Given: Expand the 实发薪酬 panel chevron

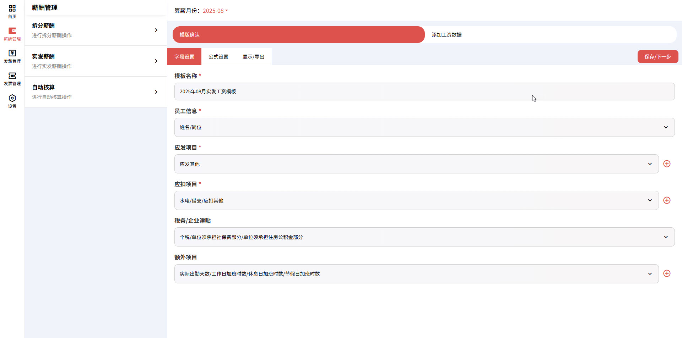Looking at the screenshot, I should (x=156, y=61).
